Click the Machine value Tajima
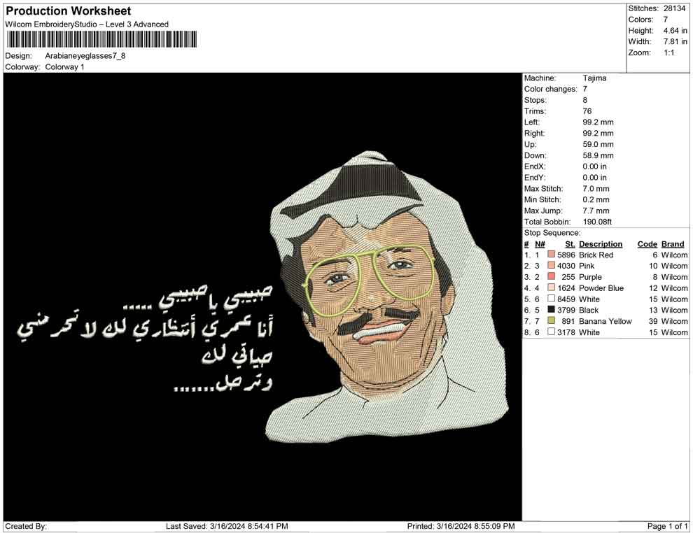 pos(594,78)
